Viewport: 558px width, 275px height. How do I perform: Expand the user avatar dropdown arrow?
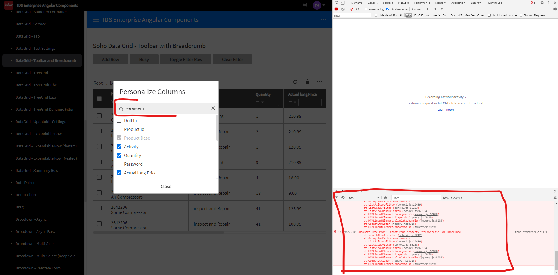324,5
